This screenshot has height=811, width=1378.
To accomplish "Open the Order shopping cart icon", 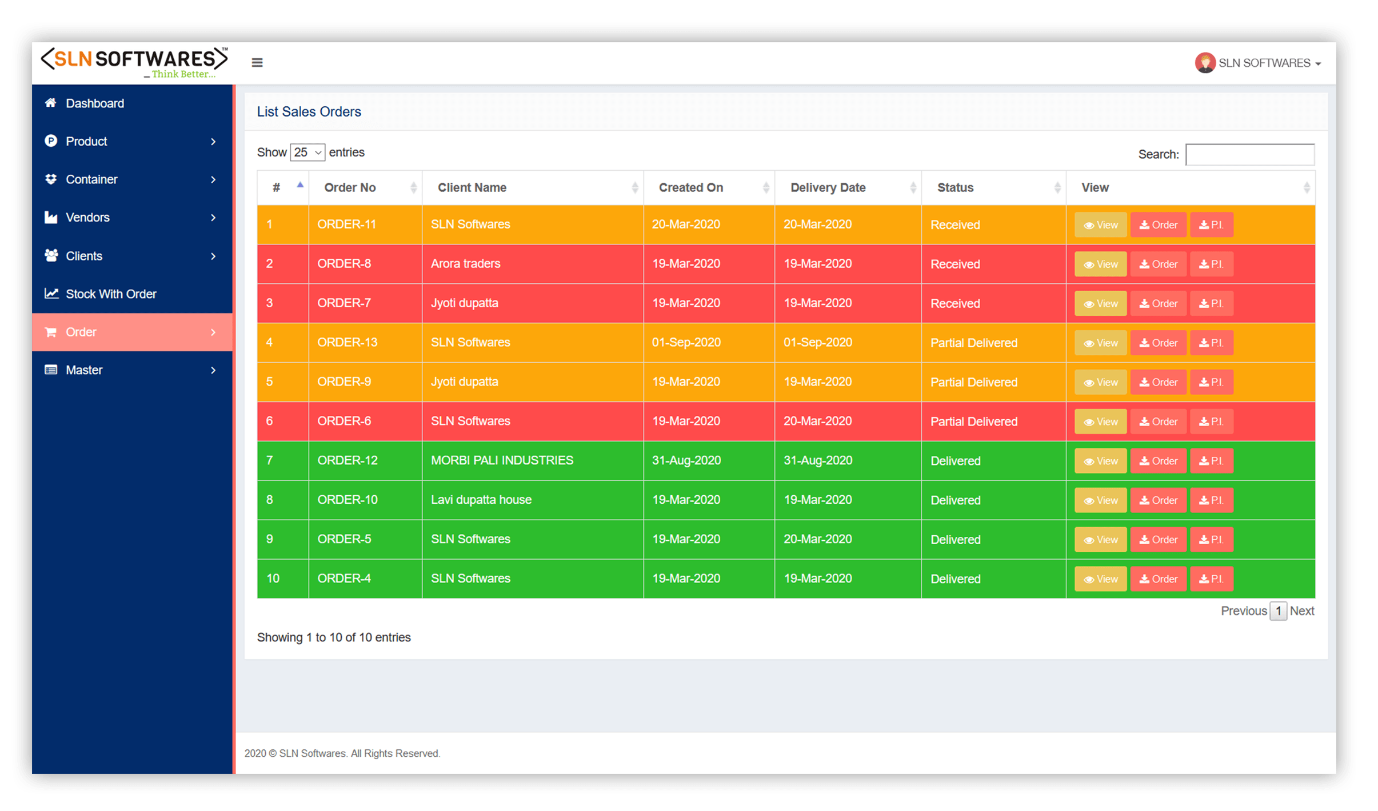I will 50,332.
